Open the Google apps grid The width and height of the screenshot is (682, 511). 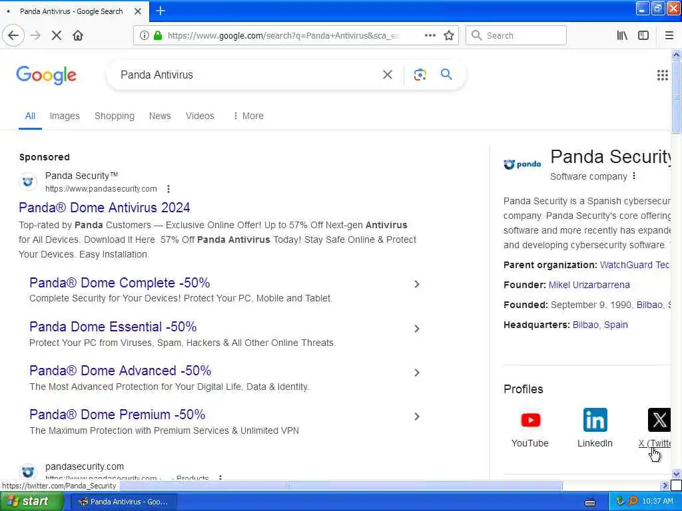[x=662, y=75]
